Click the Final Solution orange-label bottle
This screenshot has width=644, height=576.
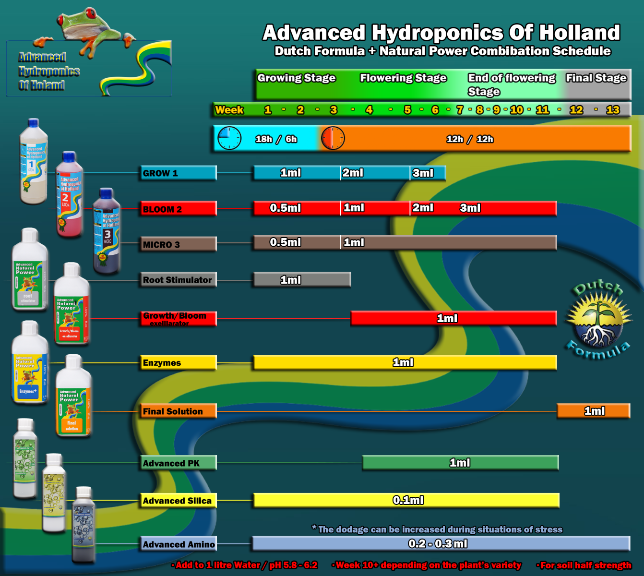(x=73, y=396)
